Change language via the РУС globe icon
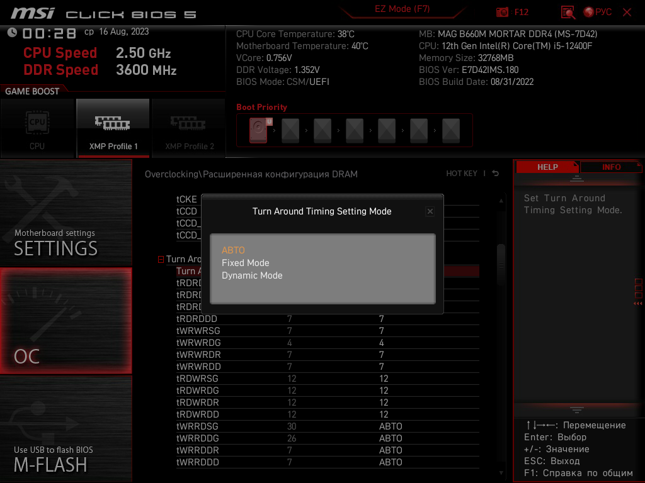 click(x=597, y=13)
